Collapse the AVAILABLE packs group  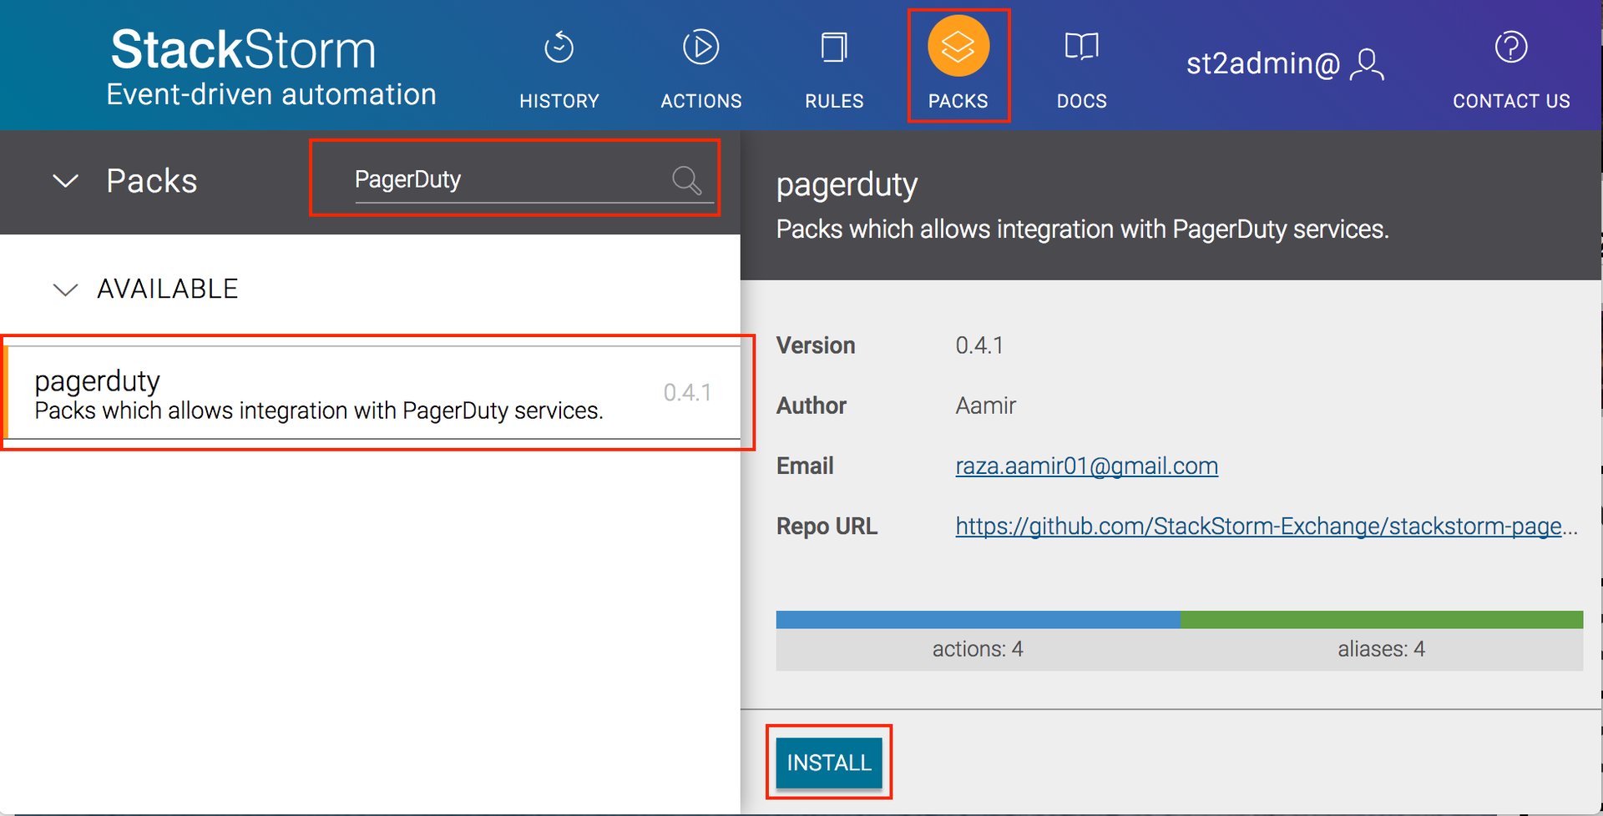(x=65, y=290)
